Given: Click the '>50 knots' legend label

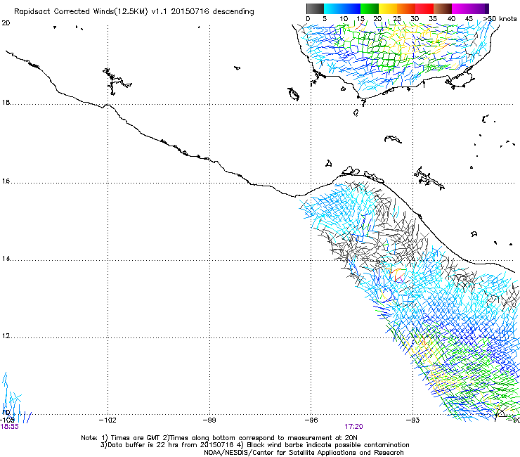Looking at the screenshot, I should tap(500, 19).
